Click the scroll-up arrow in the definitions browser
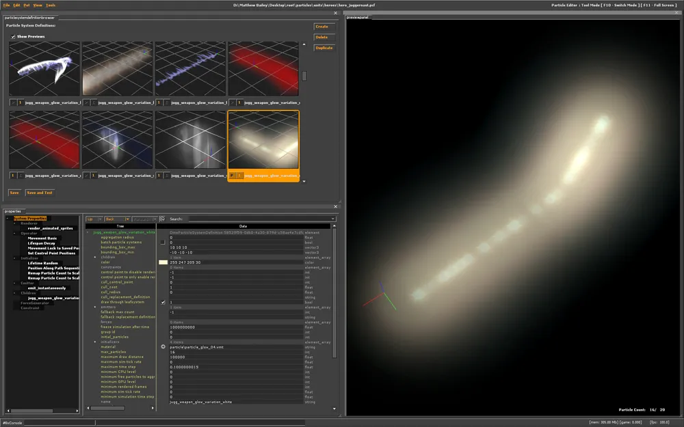Viewport: 684px width, 427px height. click(304, 44)
